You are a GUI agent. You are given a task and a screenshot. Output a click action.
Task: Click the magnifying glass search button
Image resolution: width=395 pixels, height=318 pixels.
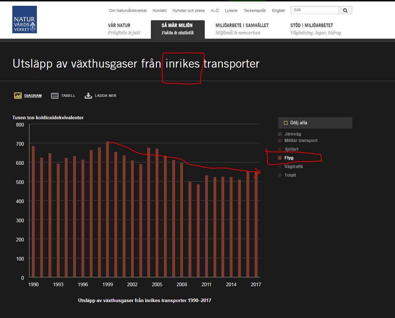345,10
